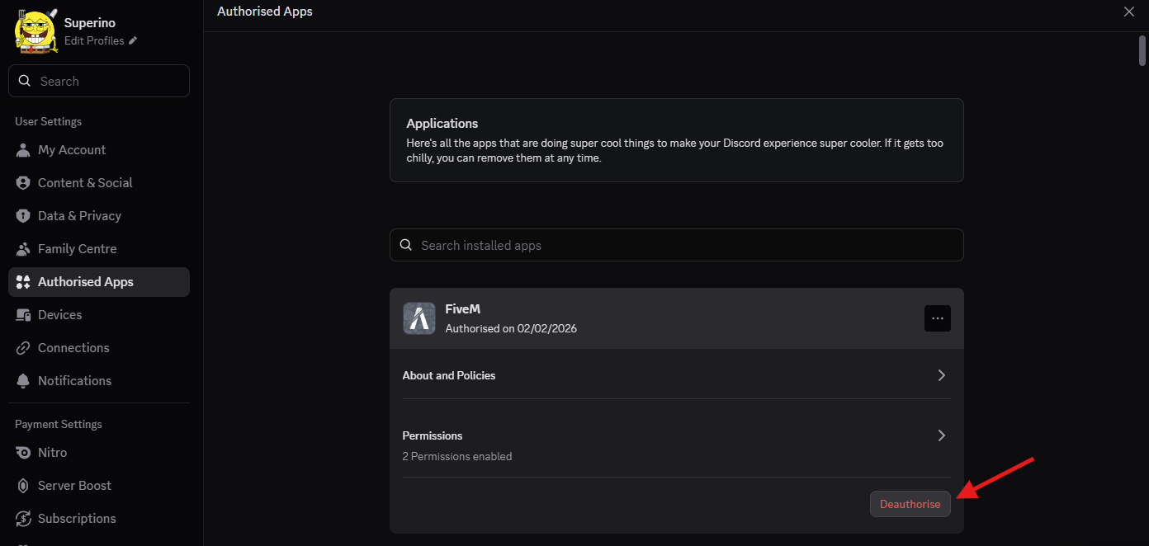Click the pencil icon beside Edit Profiles
Image resolution: width=1149 pixels, height=546 pixels.
pos(133,41)
